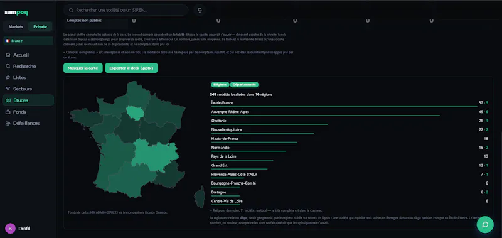Click the map credit 'Fonds de carte' text

tap(117, 212)
